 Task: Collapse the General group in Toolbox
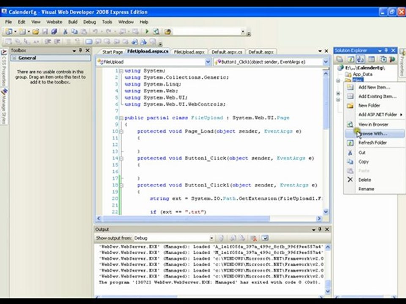(14, 58)
